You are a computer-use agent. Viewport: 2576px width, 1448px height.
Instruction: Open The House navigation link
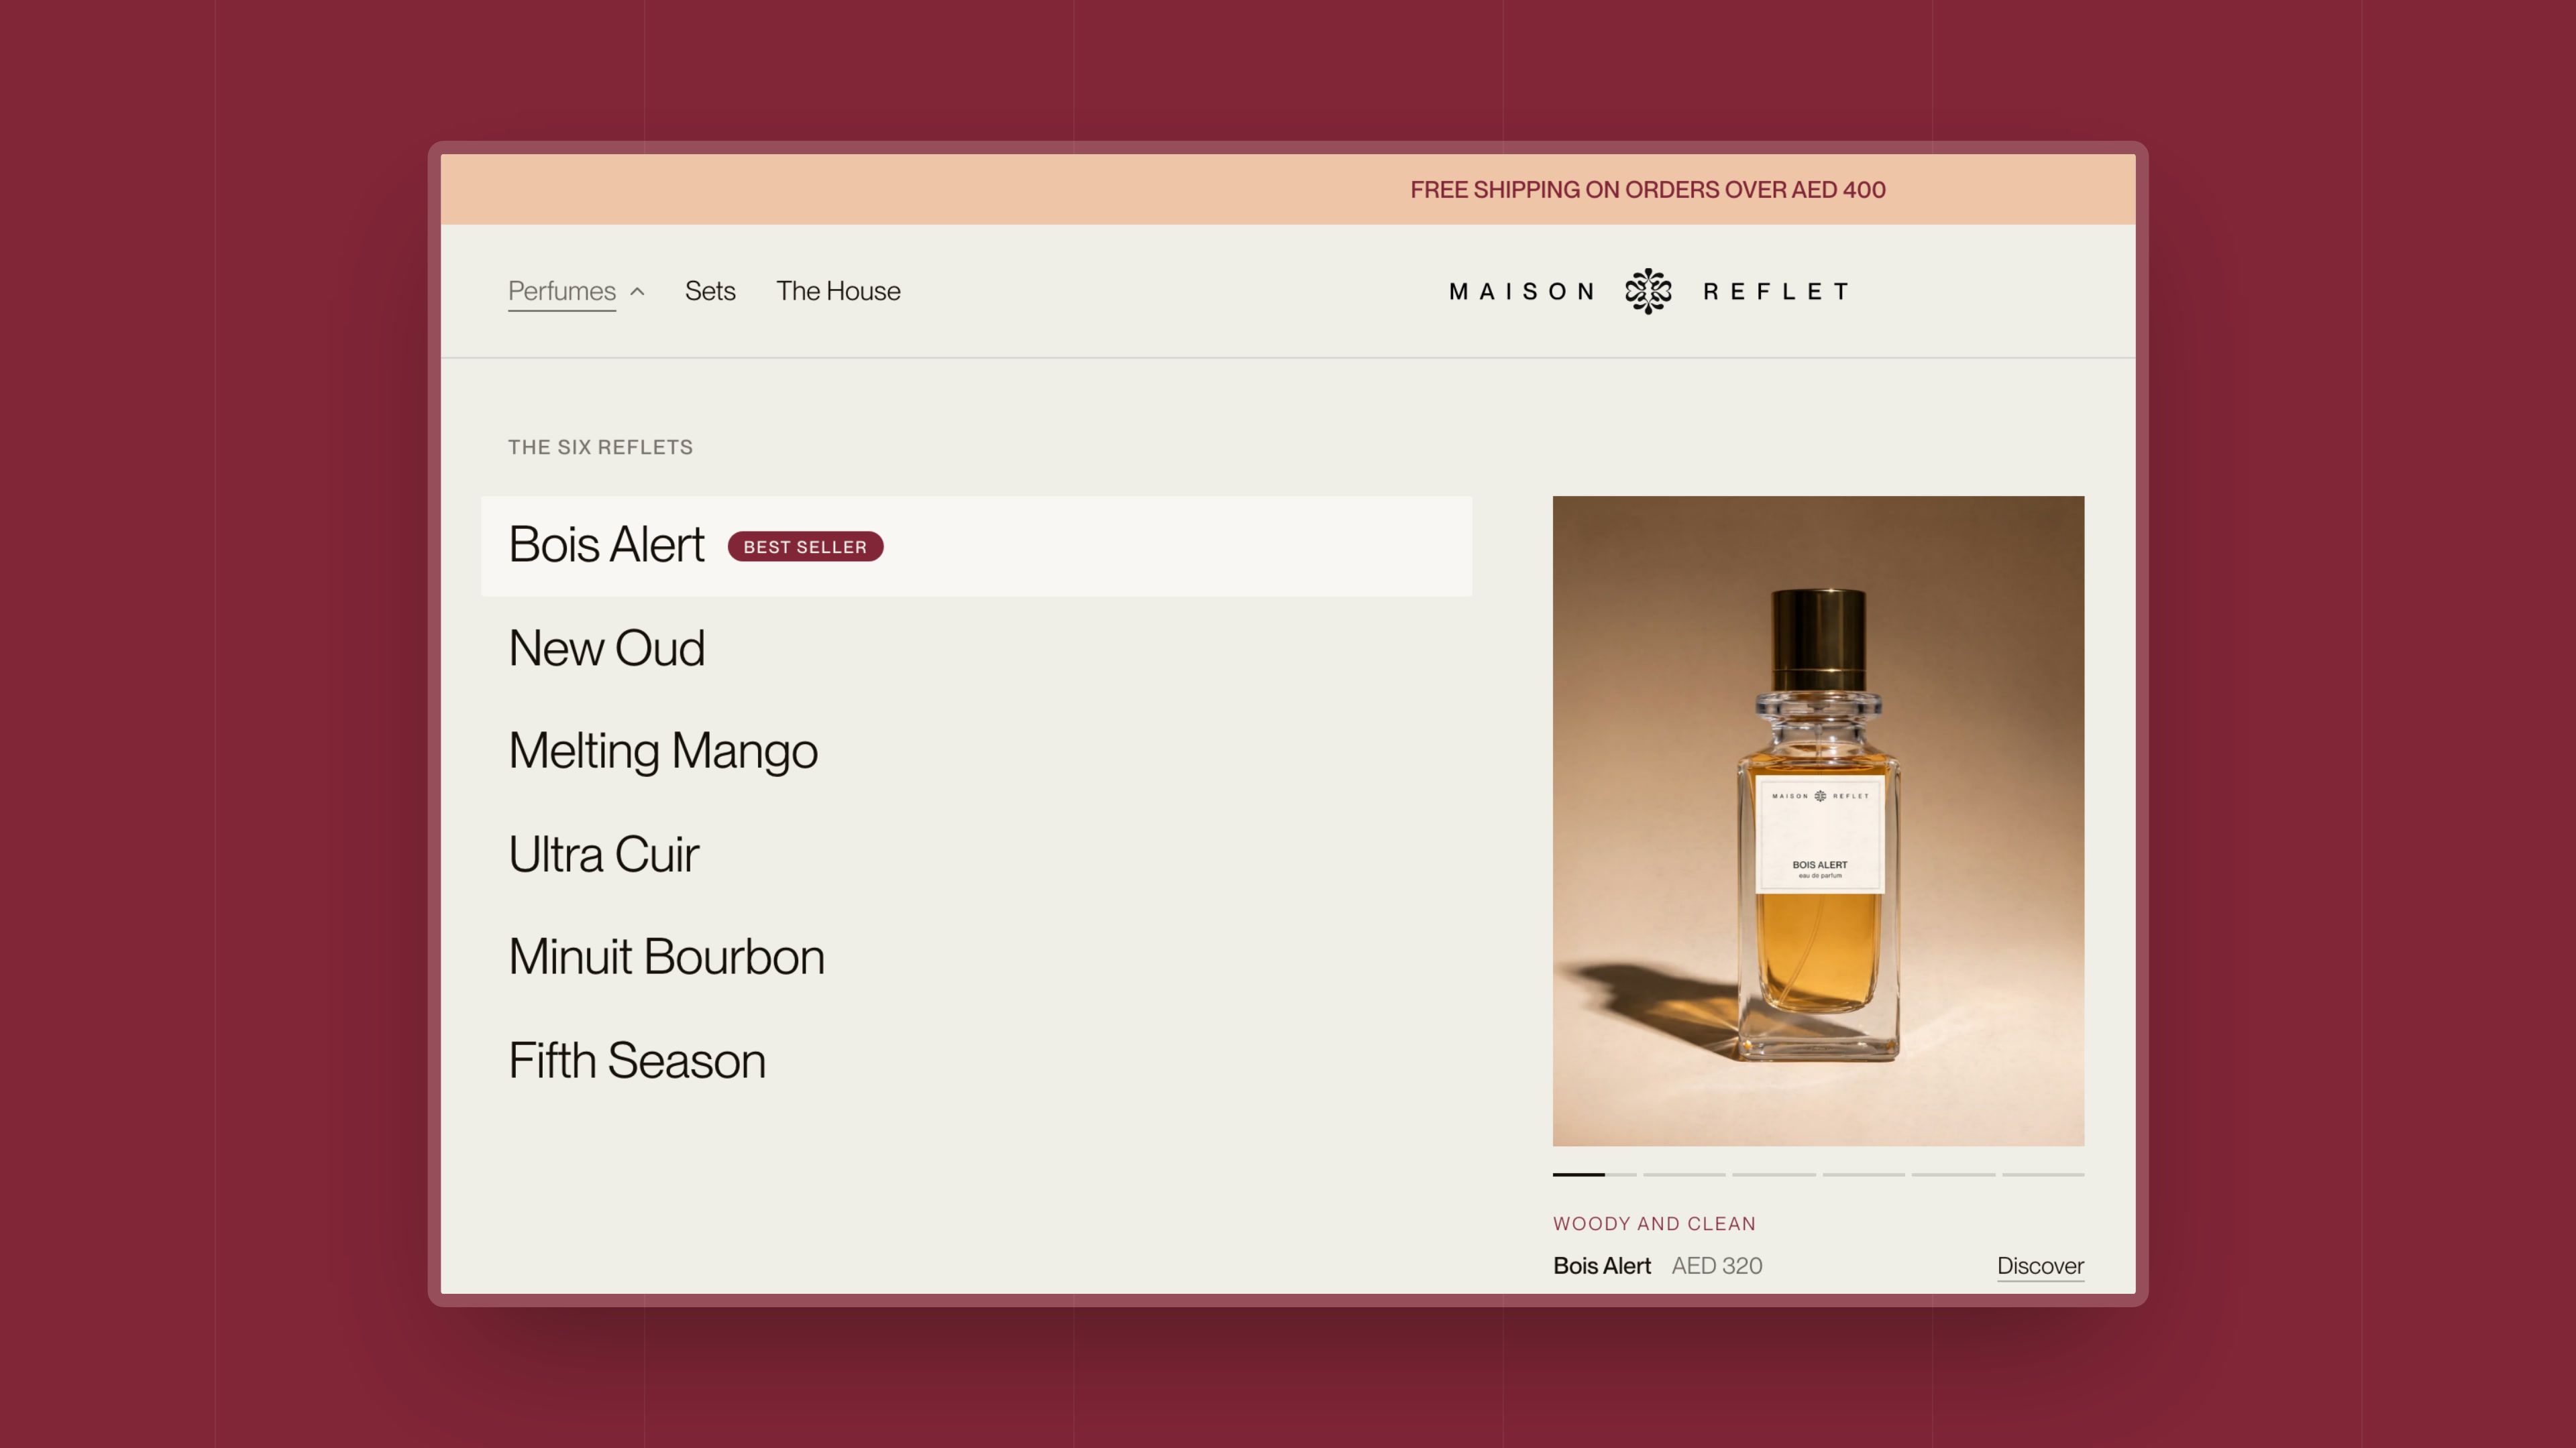pyautogui.click(x=838, y=291)
